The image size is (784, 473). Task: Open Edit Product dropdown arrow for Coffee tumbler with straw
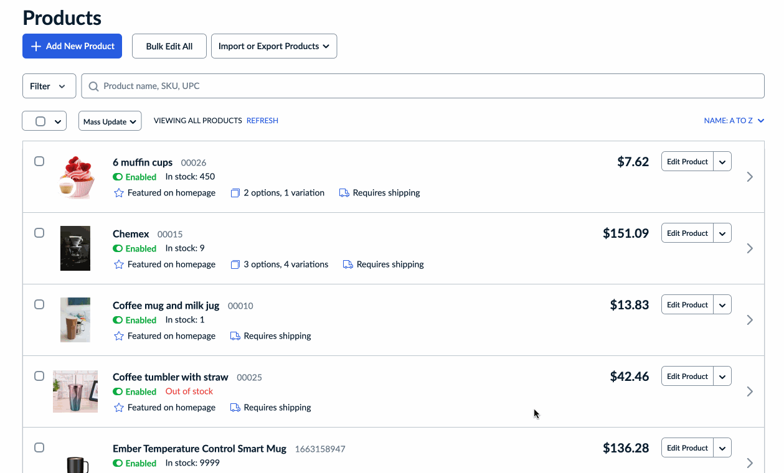tap(722, 377)
